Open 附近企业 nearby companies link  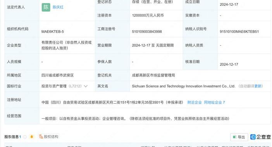(195, 103)
